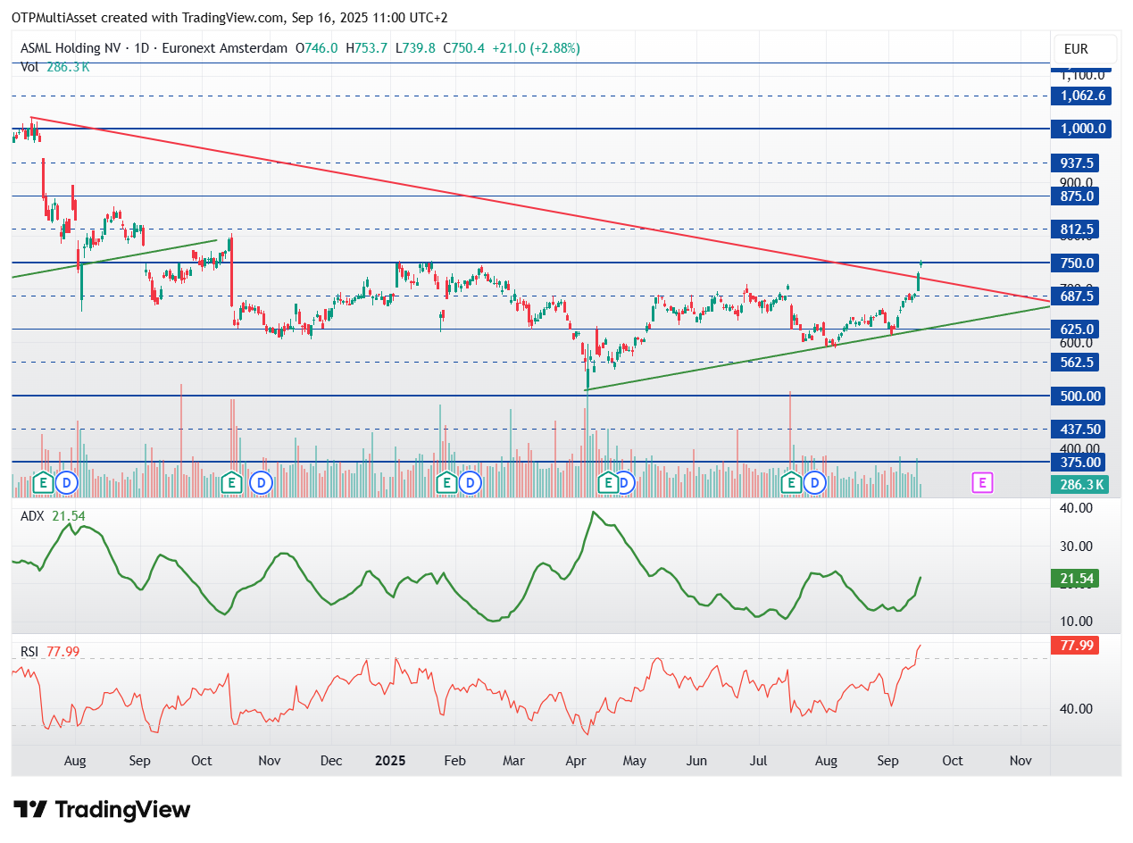Open the upcoming purple earnings E marker
The width and height of the screenshot is (1133, 843).
[982, 483]
